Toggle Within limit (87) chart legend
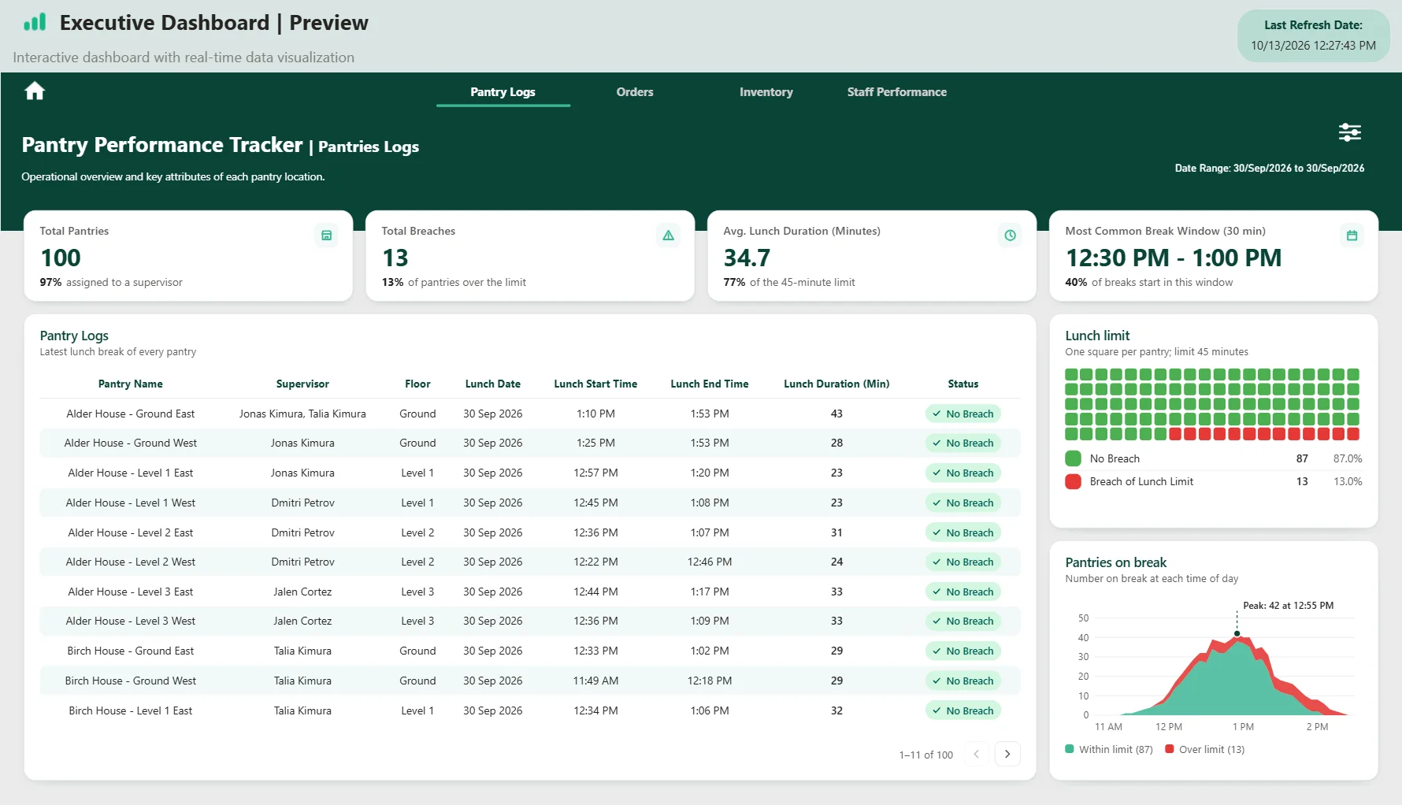The image size is (1402, 805). click(1109, 749)
